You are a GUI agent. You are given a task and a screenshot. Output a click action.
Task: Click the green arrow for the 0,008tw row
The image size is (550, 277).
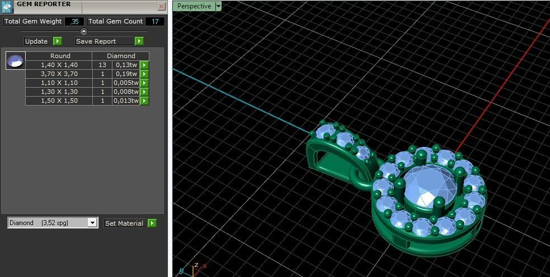144,92
